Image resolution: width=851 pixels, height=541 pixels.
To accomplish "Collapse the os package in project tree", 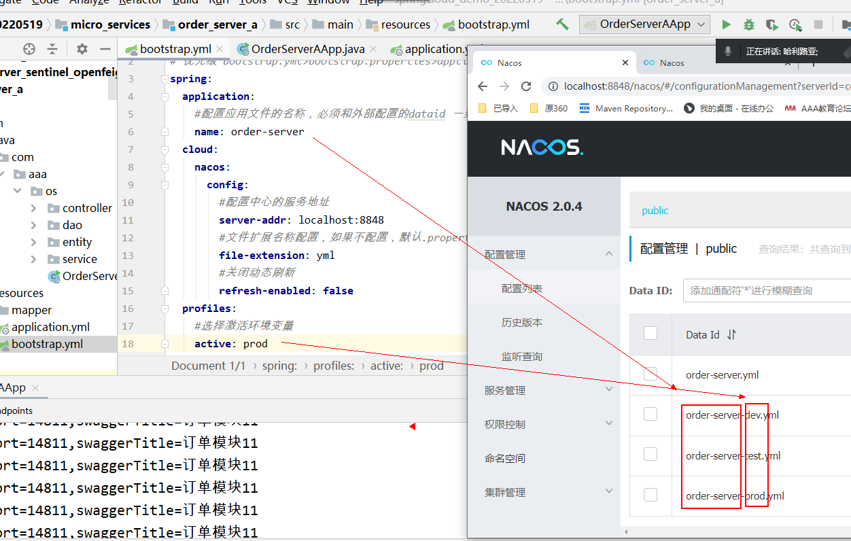I will point(17,191).
